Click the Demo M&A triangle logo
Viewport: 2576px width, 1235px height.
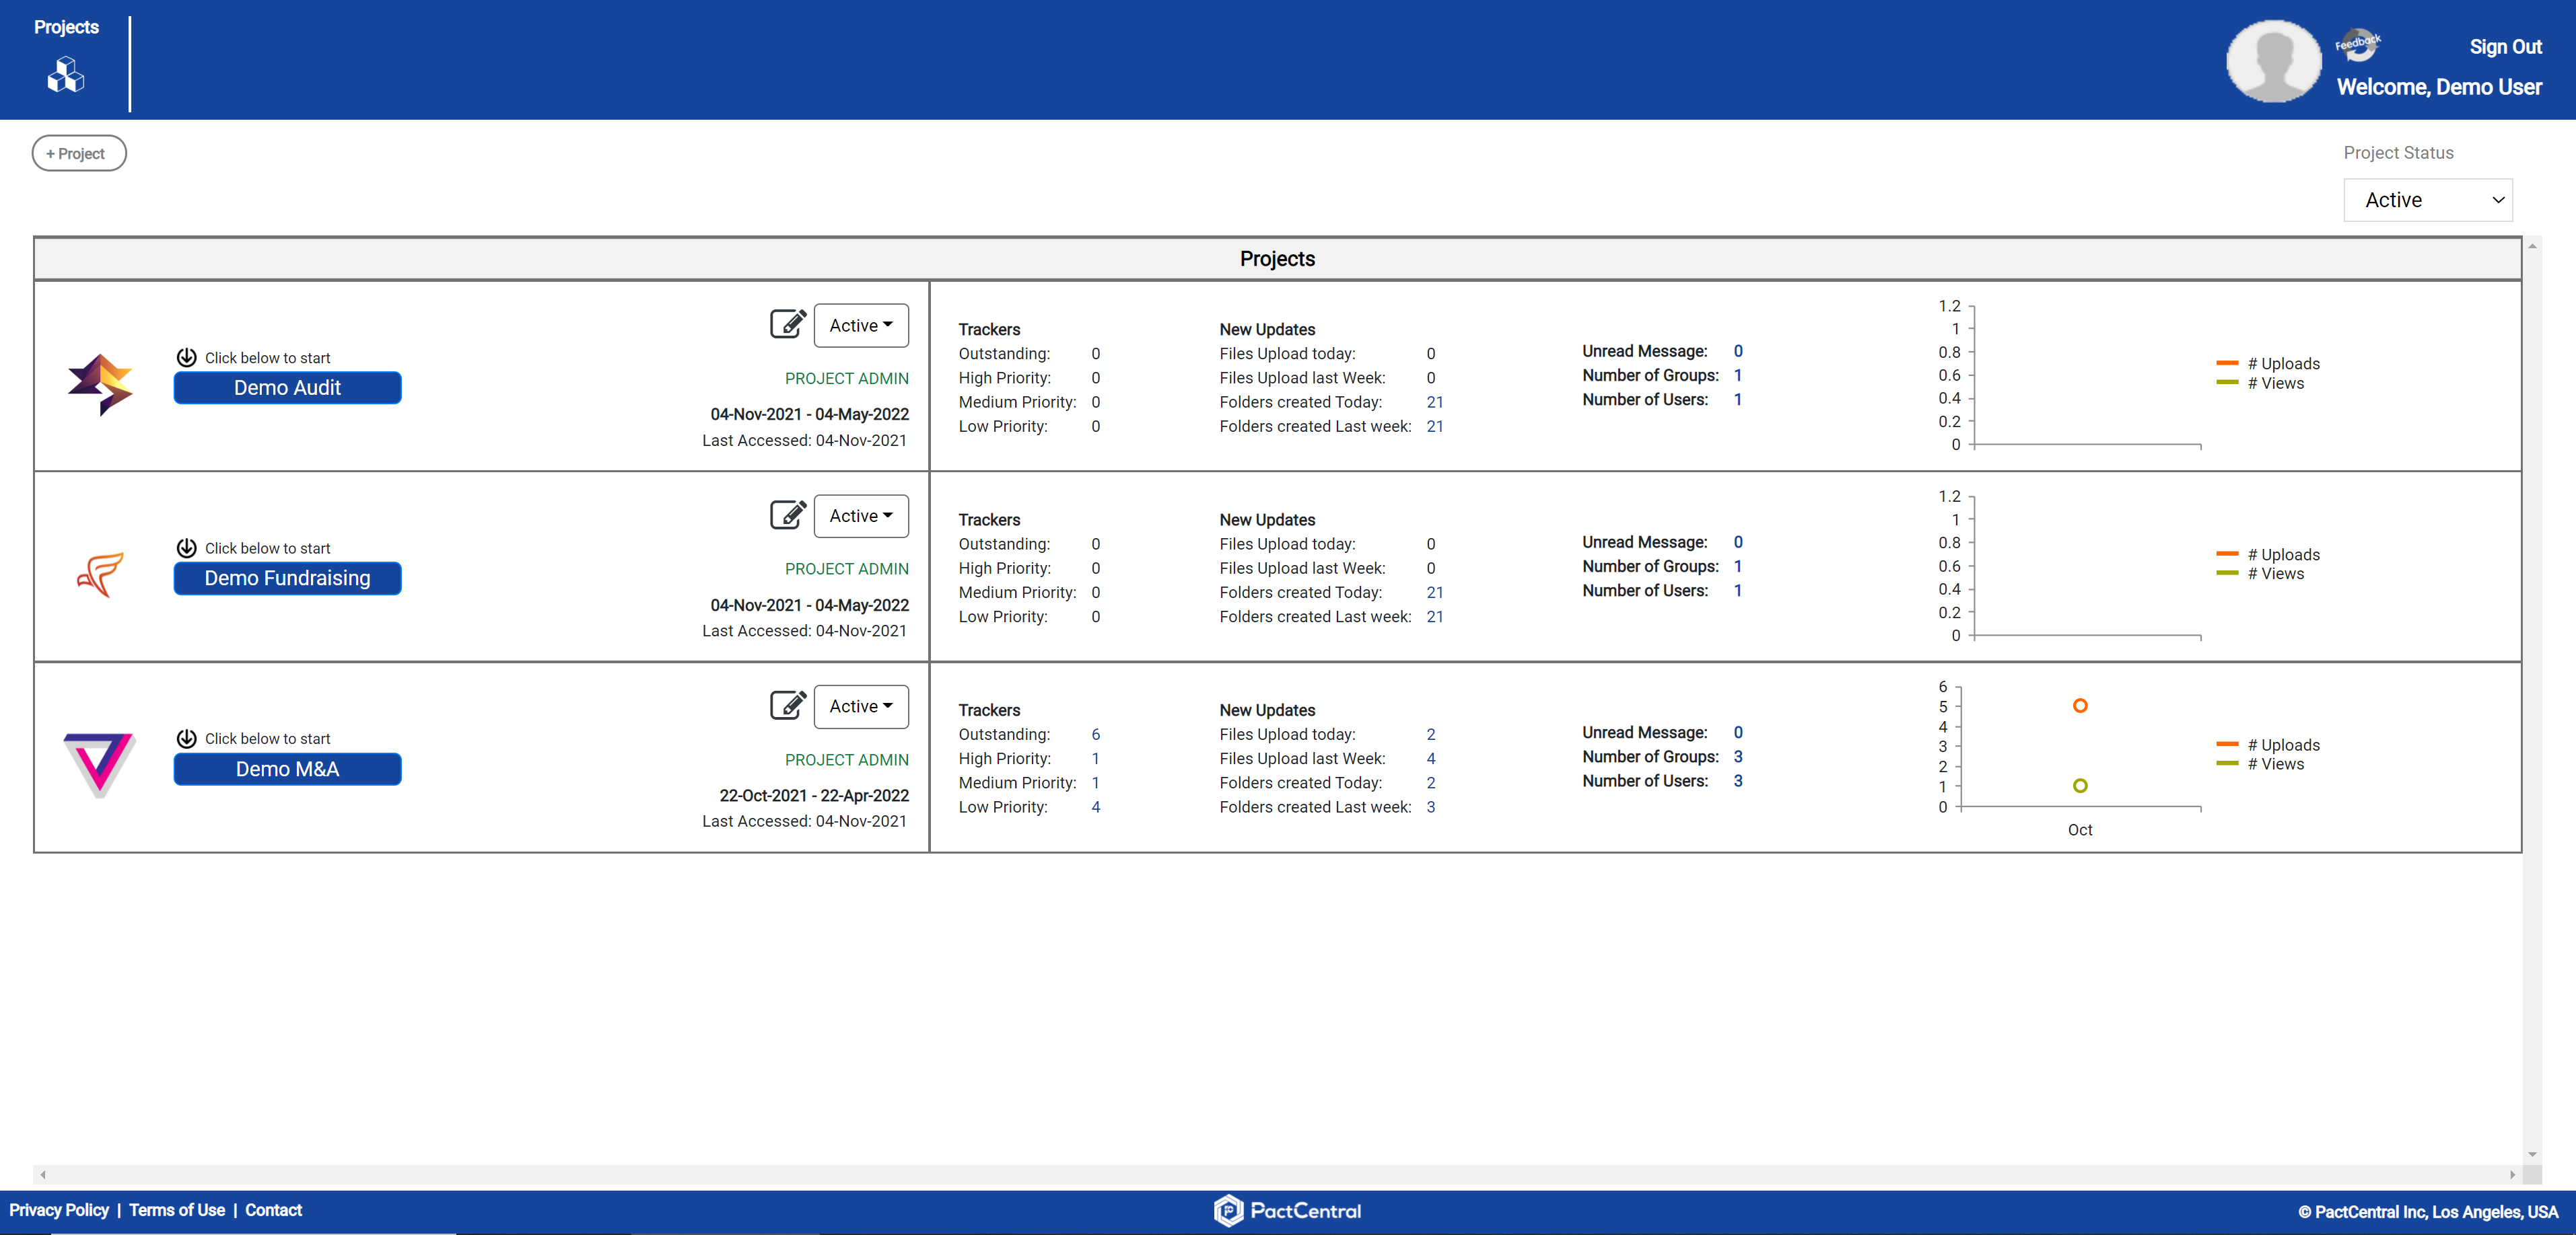100,764
